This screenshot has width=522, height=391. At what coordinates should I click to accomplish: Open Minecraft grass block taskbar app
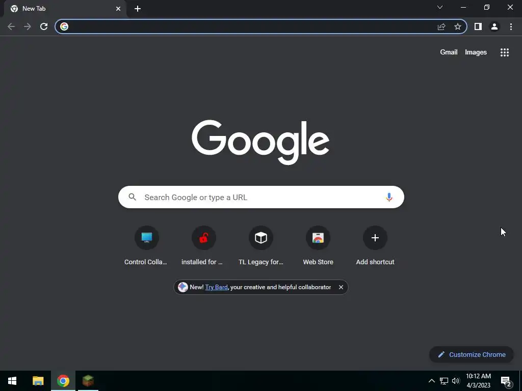point(88,381)
